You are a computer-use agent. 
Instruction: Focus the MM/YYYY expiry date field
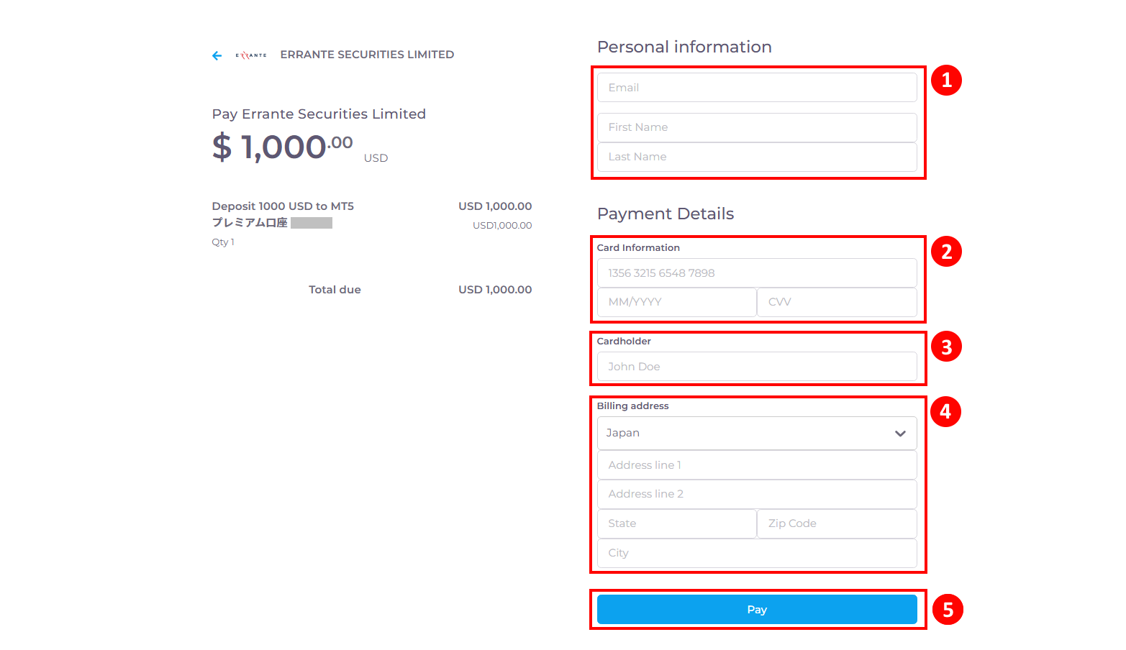(x=676, y=302)
